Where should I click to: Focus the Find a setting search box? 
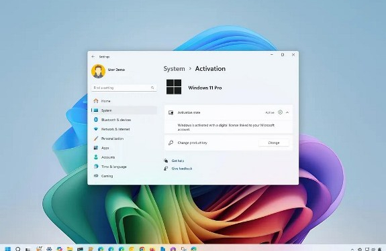(124, 88)
